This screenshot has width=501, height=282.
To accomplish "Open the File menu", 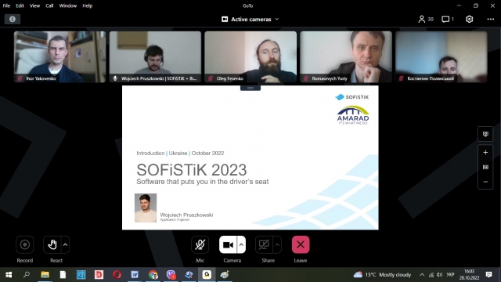I will [6, 5].
